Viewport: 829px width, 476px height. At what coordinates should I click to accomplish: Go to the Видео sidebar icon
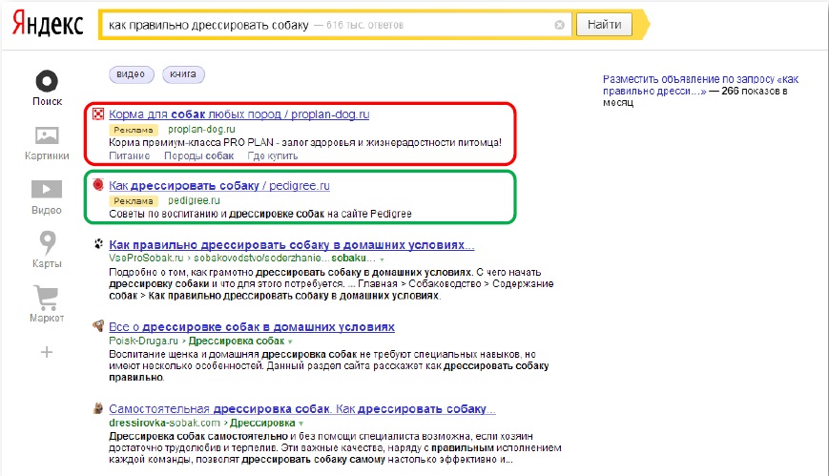point(47,189)
